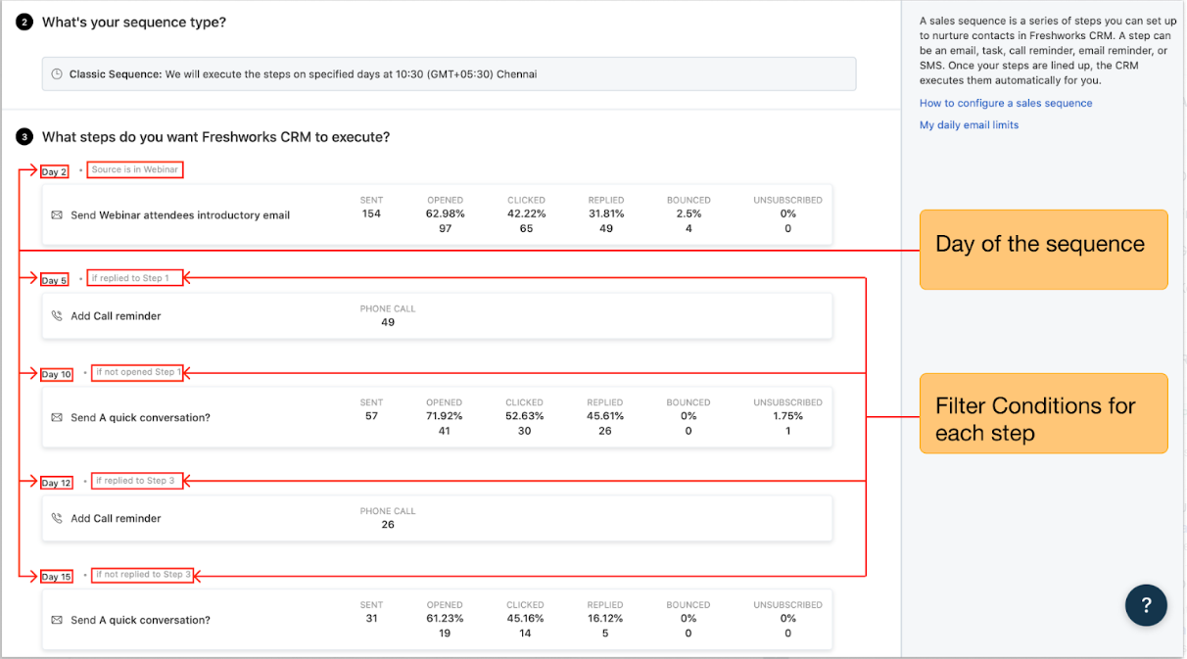Click the phone icon on the Day 12 call reminder
This screenshot has width=1187, height=659.
point(57,519)
